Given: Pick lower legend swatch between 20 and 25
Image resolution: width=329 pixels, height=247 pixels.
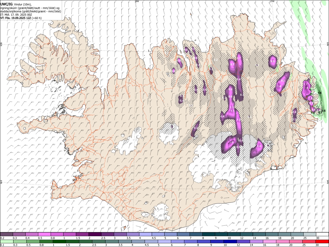Looking at the screenshot, I should pyautogui.click(x=296, y=241).
